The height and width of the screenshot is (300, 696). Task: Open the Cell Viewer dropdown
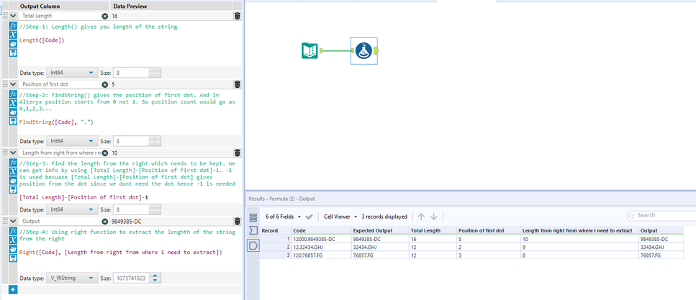pyautogui.click(x=340, y=217)
